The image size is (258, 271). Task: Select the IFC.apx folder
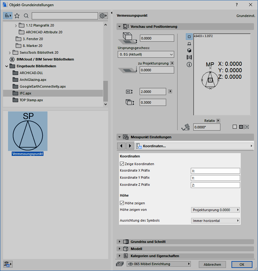[53, 93]
